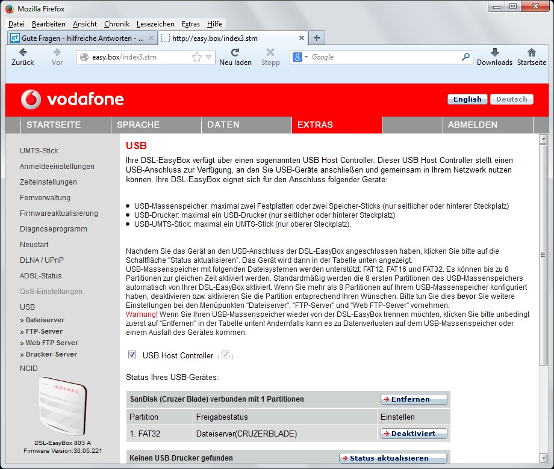Switch to Gute Fragen tab
554x469 pixels.
click(82, 38)
